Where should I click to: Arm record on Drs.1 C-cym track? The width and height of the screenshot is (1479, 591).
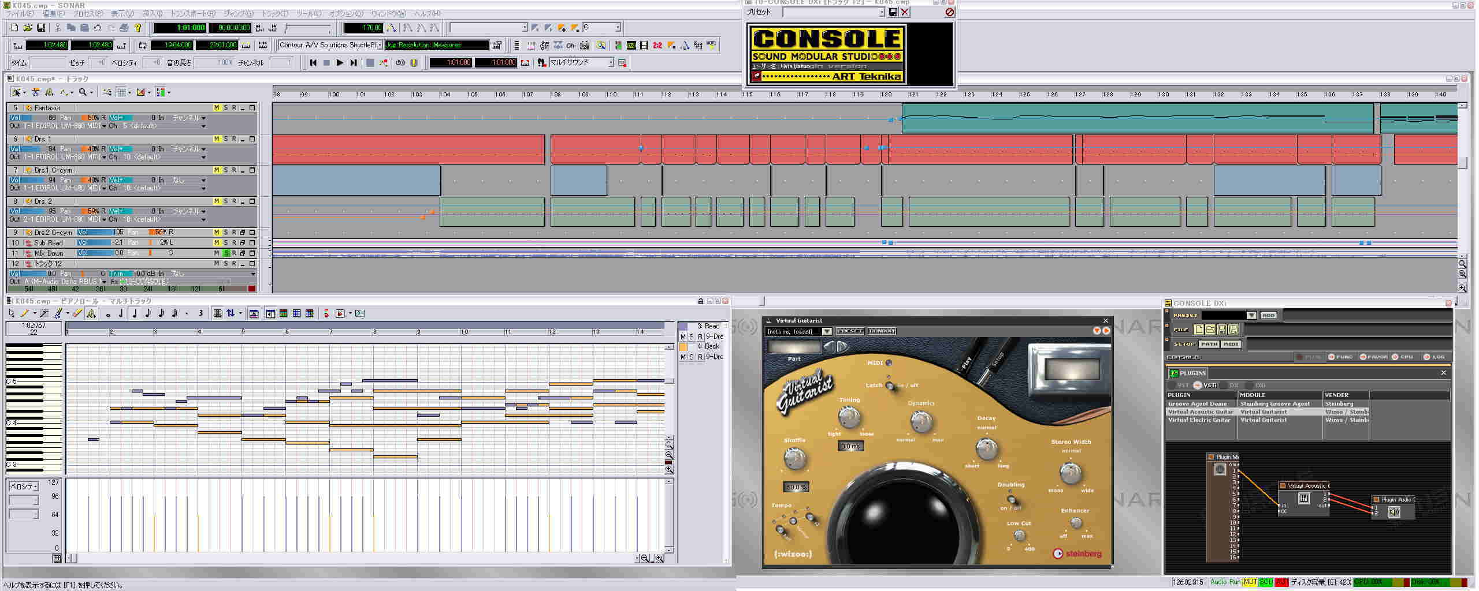(234, 170)
